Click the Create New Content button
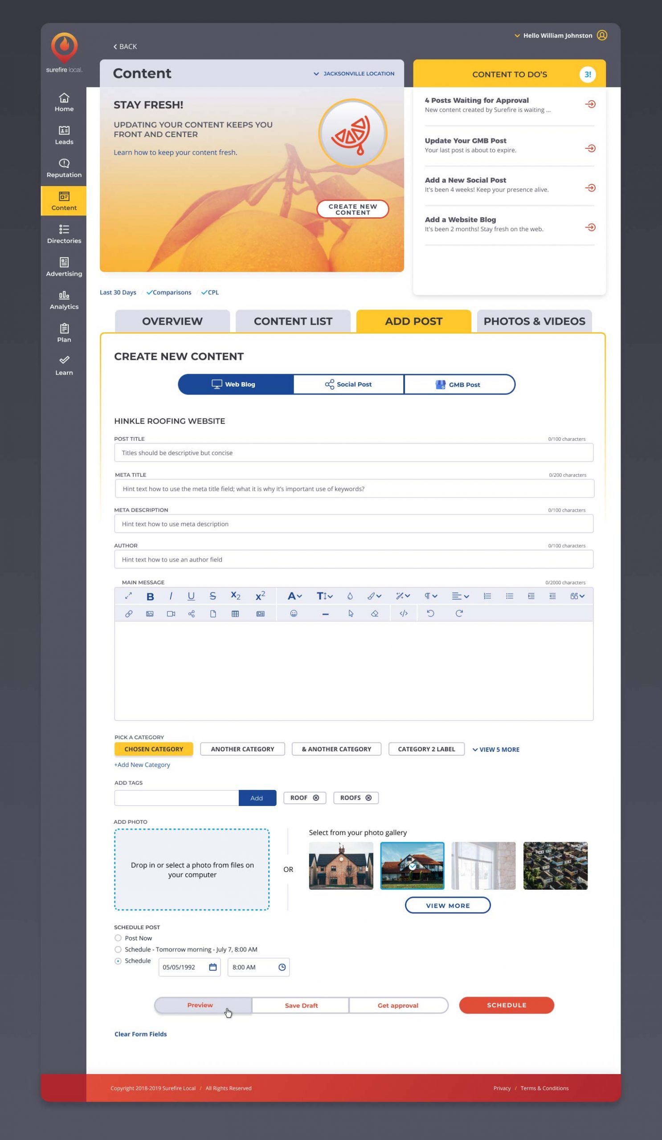Viewport: 662px width, 1140px height. point(352,209)
